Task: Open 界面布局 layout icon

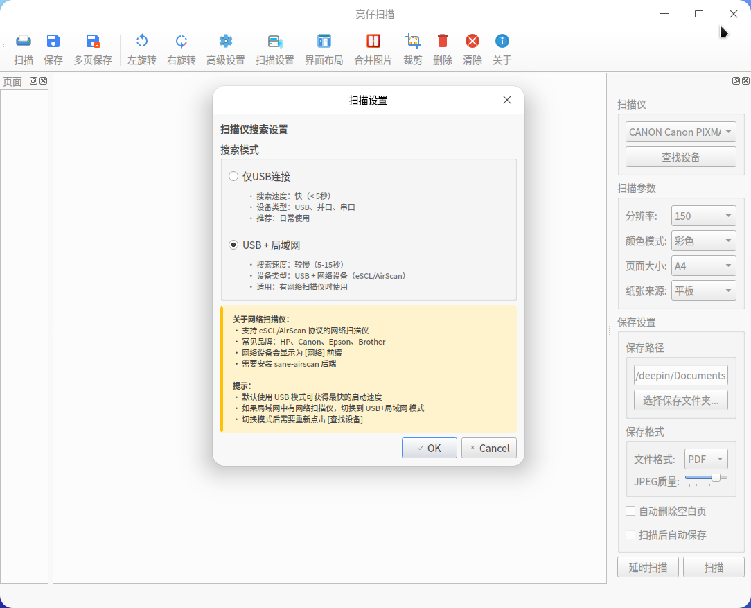Action: [324, 41]
